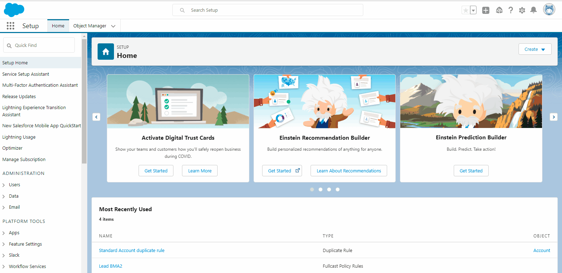Open the setup gear menu
Image resolution: width=562 pixels, height=273 pixels.
(522, 10)
